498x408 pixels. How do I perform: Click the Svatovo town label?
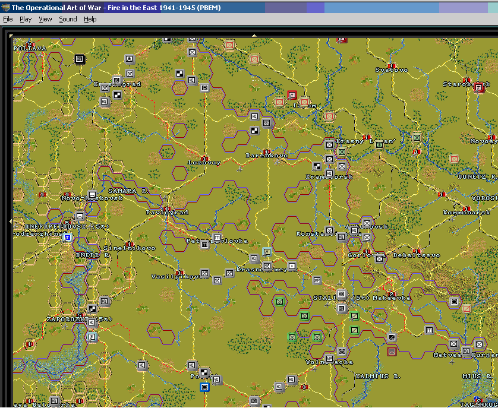click(391, 70)
